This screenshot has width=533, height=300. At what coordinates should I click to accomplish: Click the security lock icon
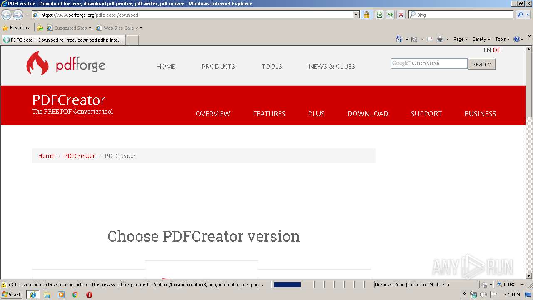click(x=366, y=15)
